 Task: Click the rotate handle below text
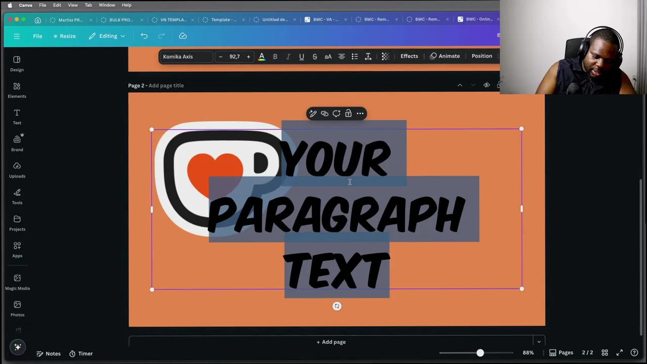[337, 306]
